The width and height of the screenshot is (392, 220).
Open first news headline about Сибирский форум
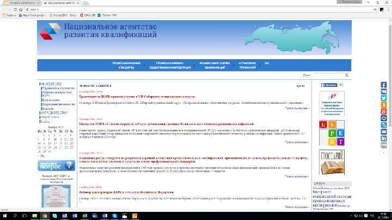(x=137, y=96)
